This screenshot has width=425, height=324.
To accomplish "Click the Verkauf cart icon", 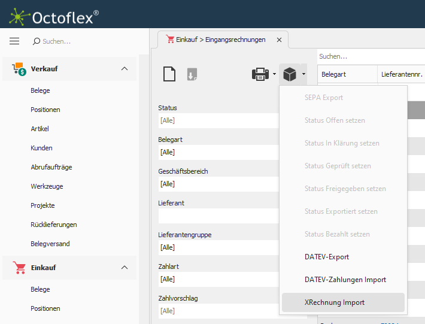I will pyautogui.click(x=19, y=69).
